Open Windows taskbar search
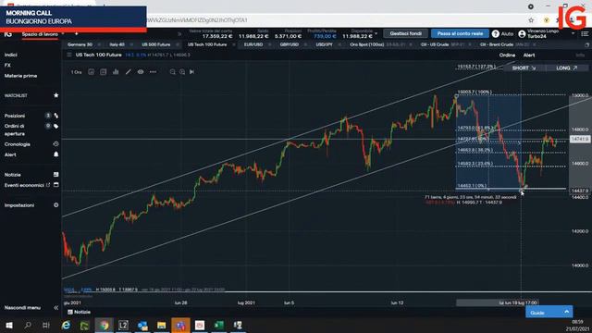The height and width of the screenshot is (333, 592). [x=28, y=325]
